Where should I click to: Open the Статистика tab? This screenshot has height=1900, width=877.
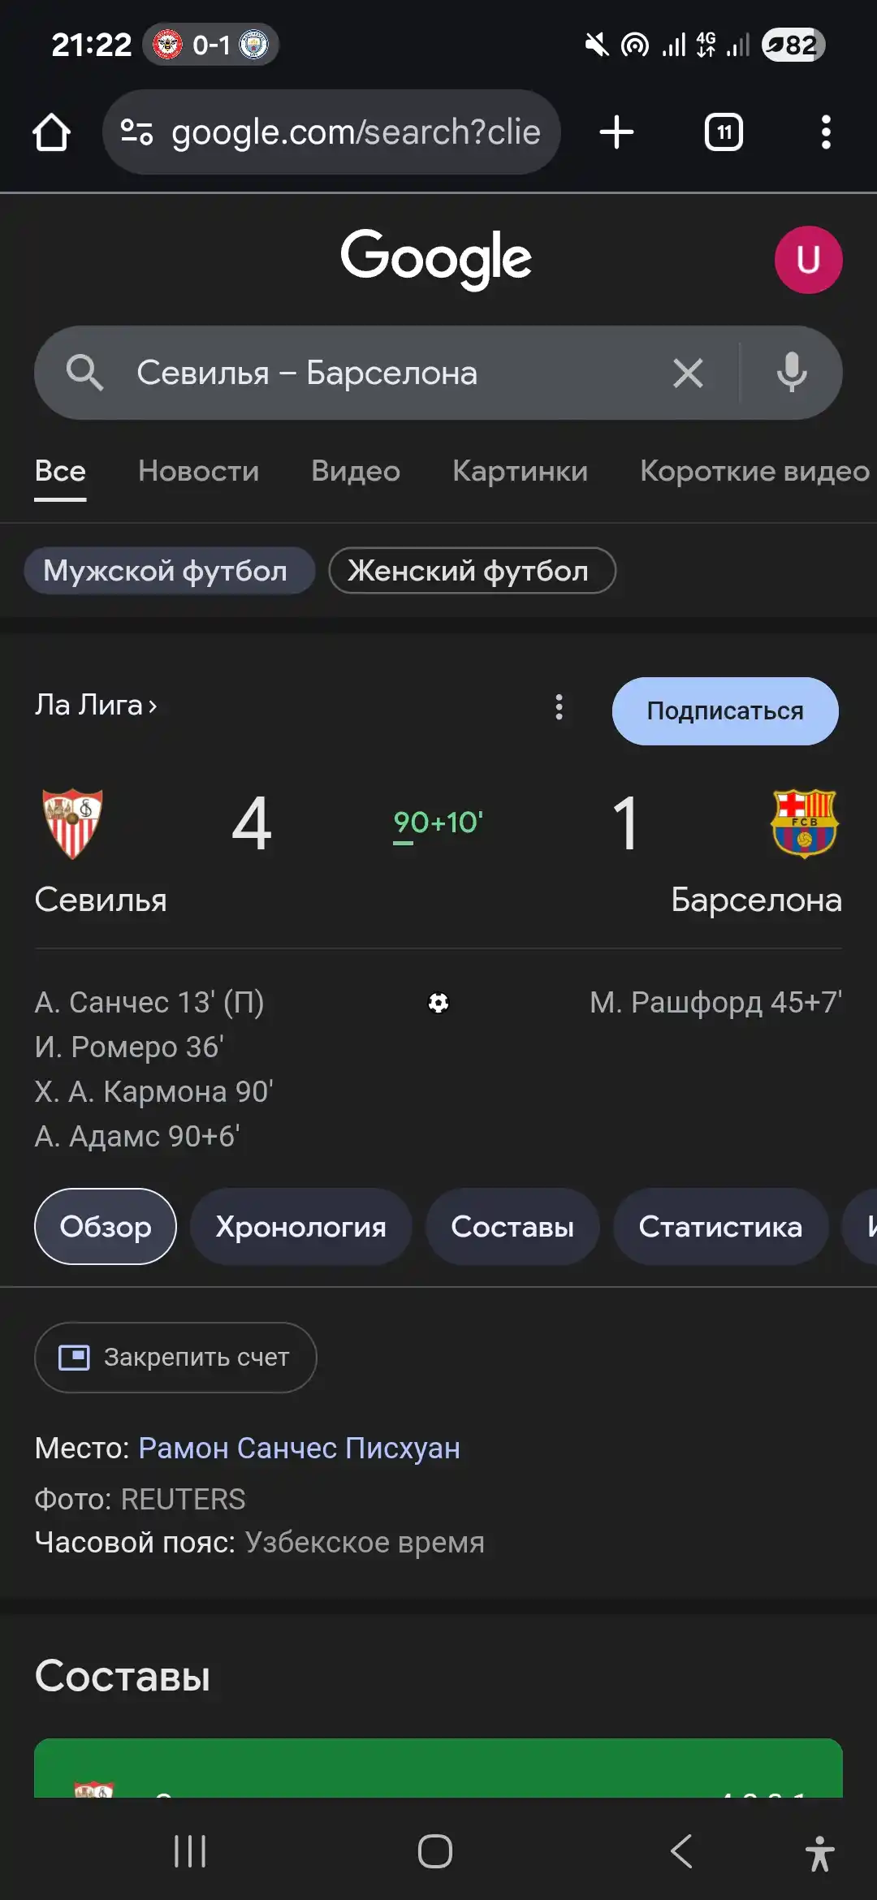pos(720,1226)
